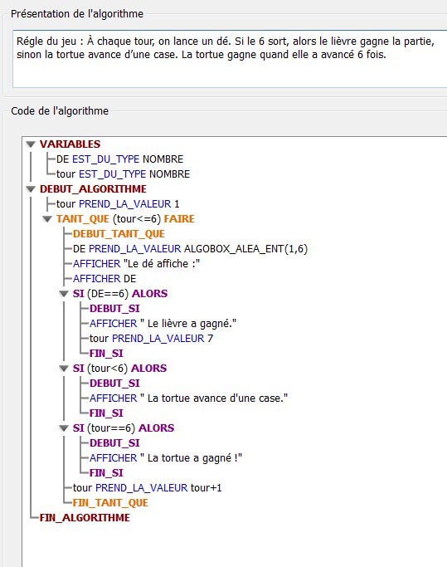The height and width of the screenshot is (567, 447).
Task: Collapse the TANT_QUE (tour<=6) loop
Action: (x=47, y=219)
